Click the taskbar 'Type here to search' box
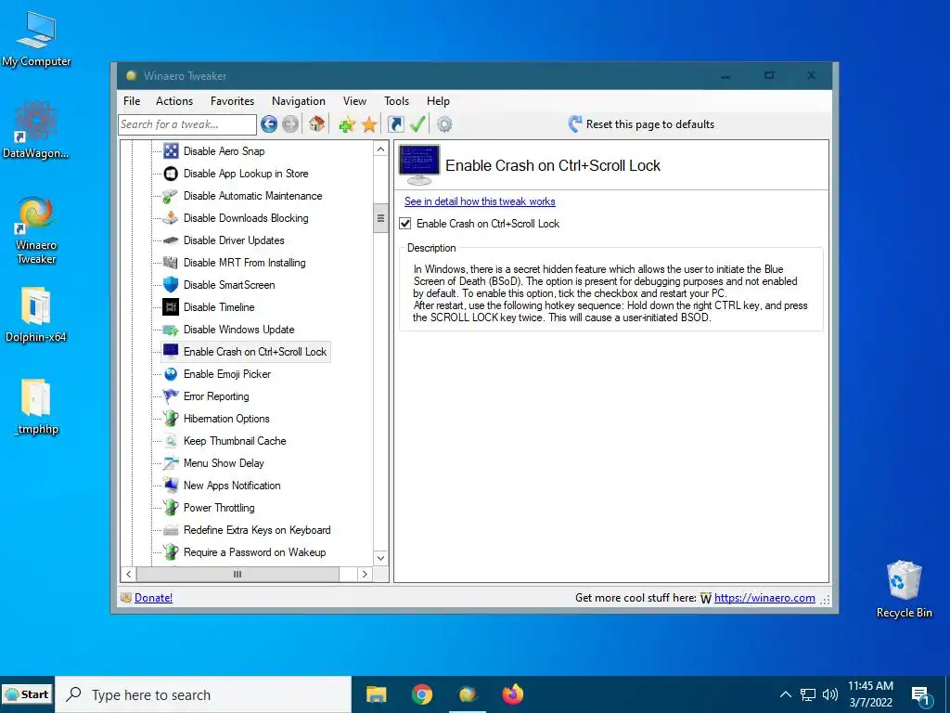Screen dimensions: 950x713 (203, 694)
